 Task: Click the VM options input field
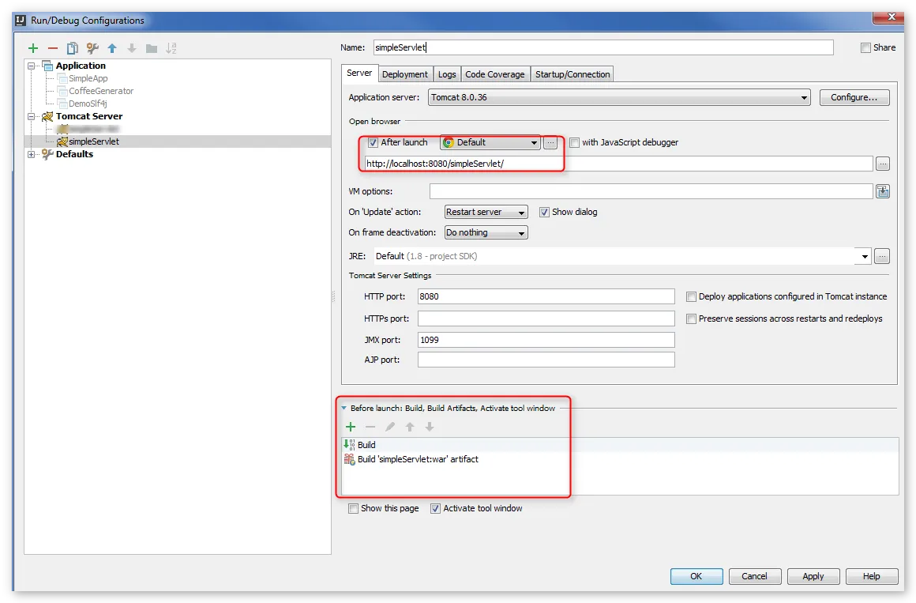(x=651, y=191)
